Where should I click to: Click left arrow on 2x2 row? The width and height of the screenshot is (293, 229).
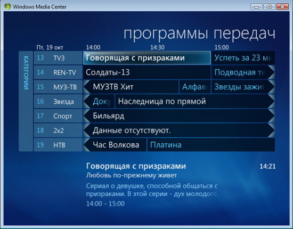click(87, 130)
